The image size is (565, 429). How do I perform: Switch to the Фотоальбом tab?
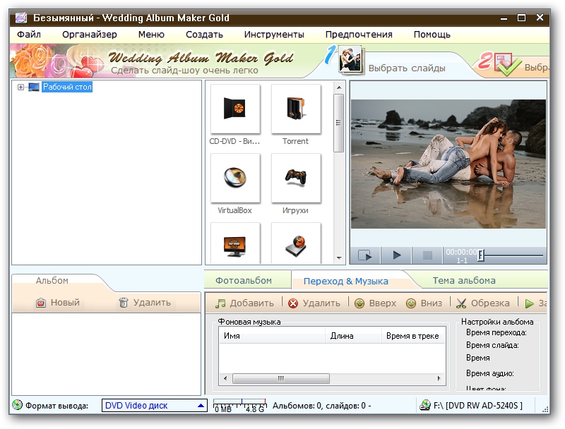click(244, 280)
